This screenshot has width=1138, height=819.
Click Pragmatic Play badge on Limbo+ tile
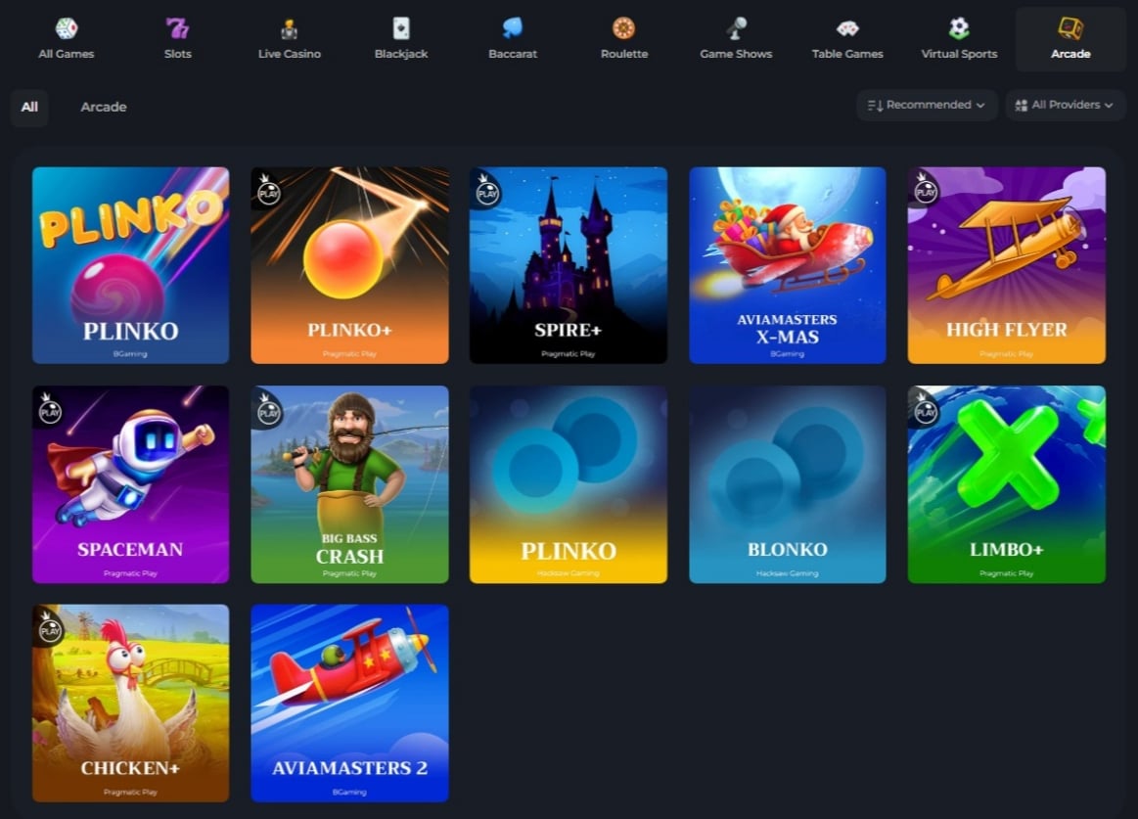926,409
